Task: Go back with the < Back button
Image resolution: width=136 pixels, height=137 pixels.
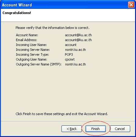Action: click(71, 129)
